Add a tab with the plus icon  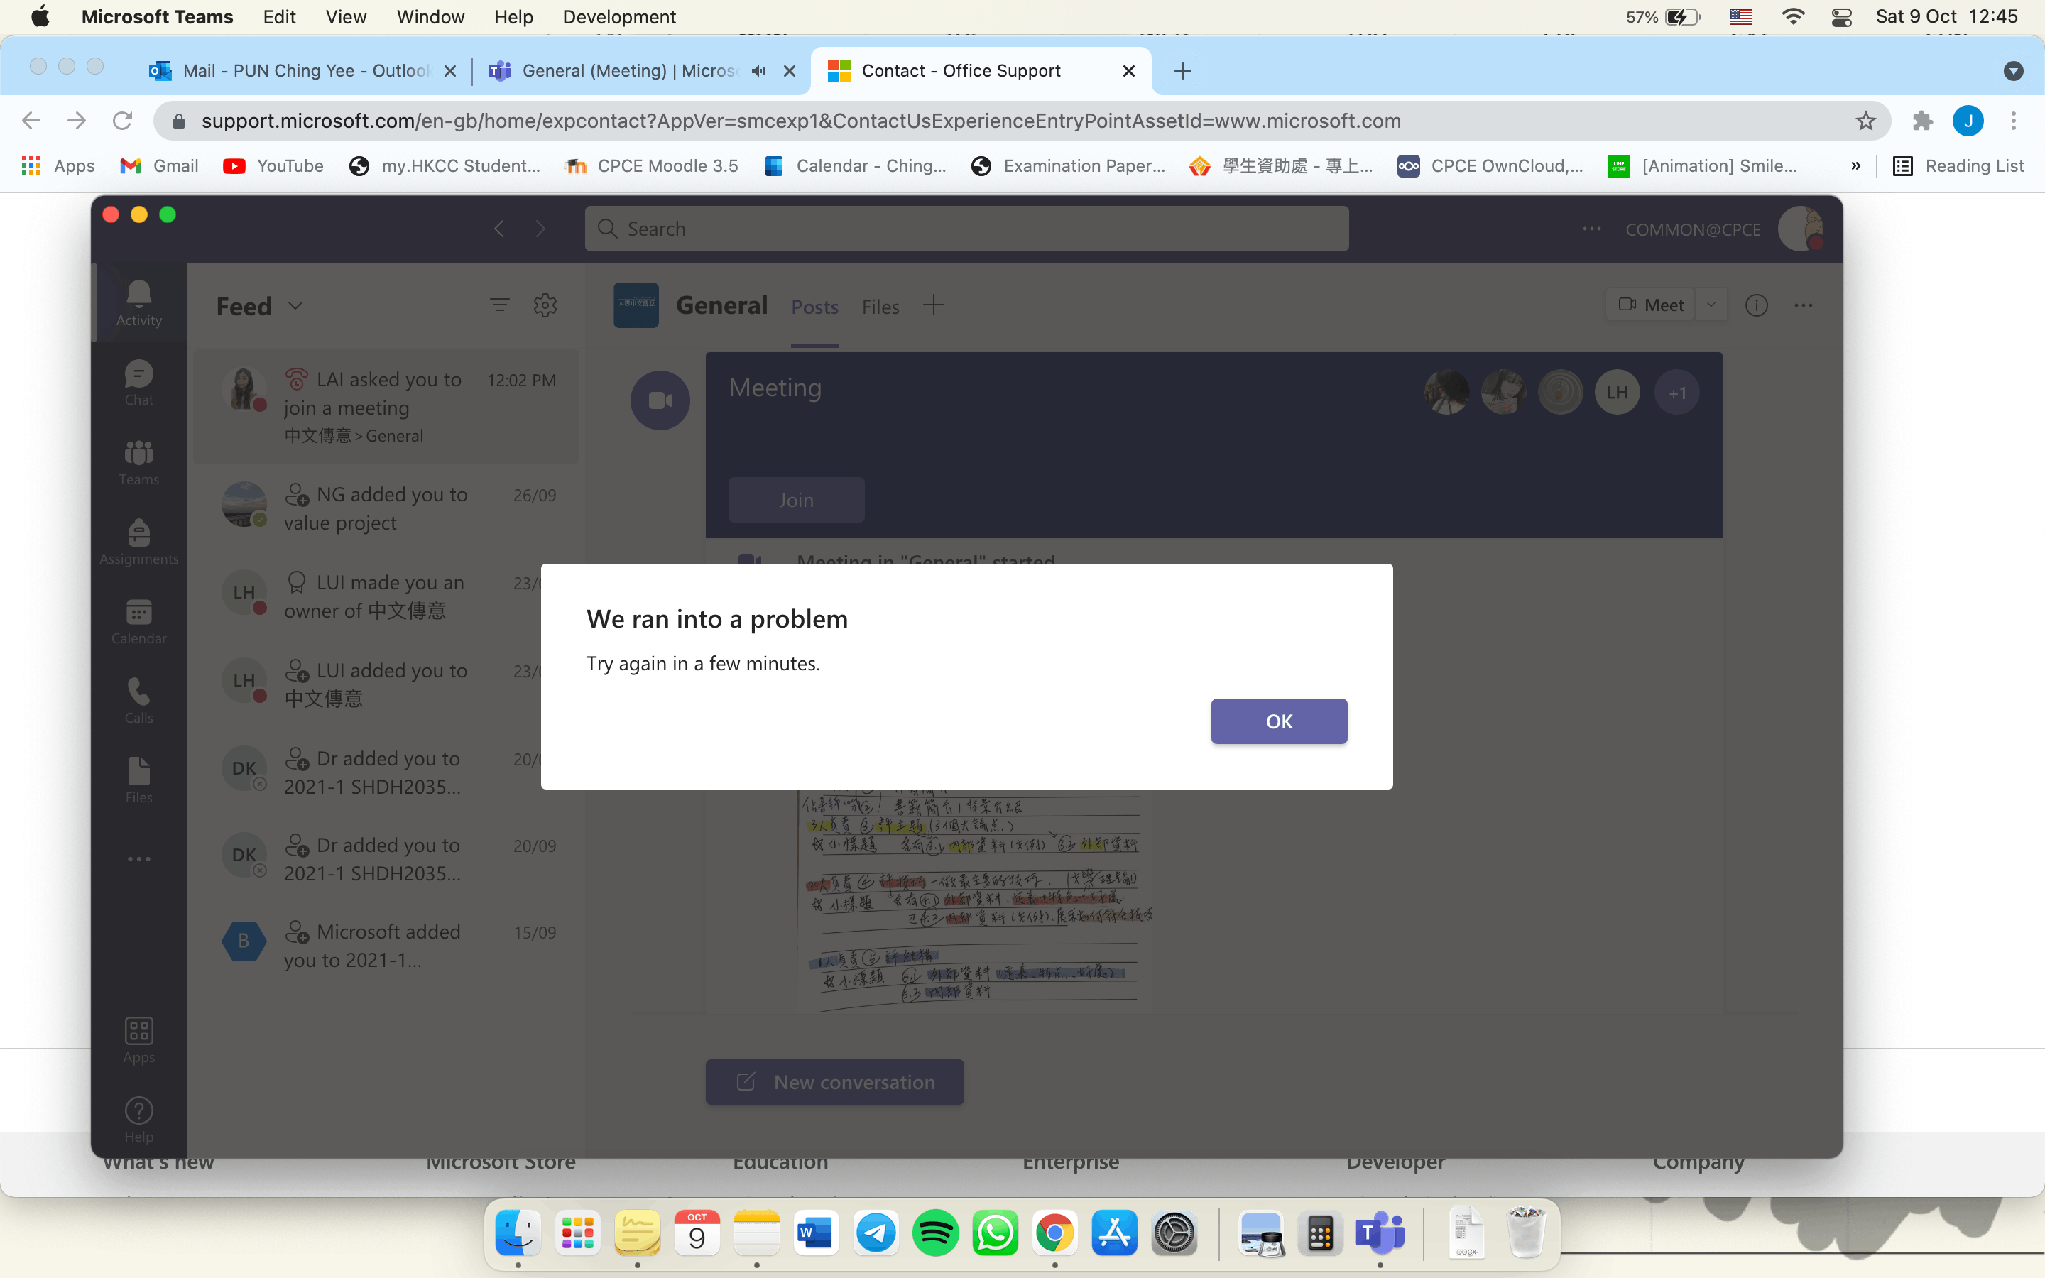tap(933, 305)
